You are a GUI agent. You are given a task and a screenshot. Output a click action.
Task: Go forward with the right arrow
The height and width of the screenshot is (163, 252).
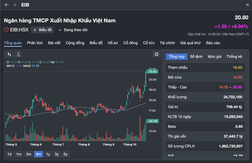click(x=15, y=5)
